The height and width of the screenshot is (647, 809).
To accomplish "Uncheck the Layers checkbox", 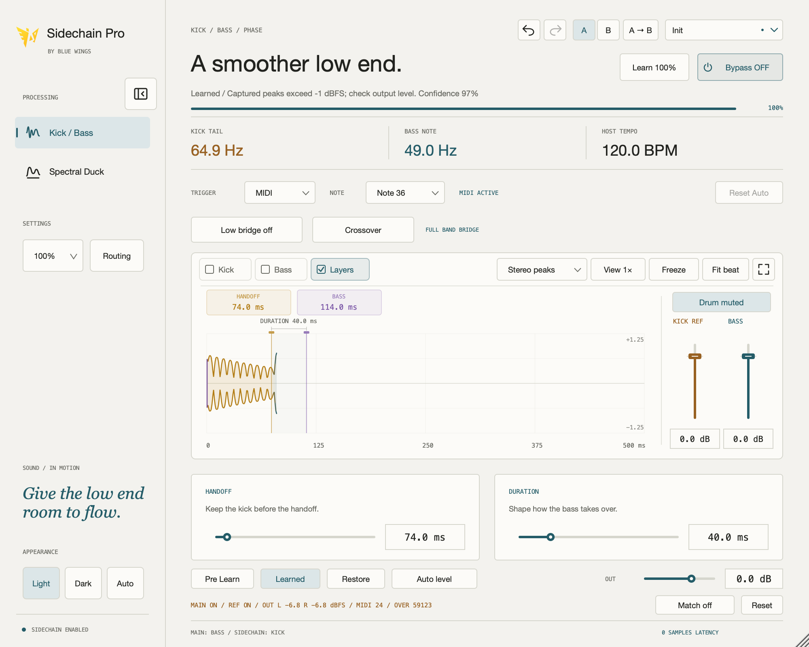I will (x=321, y=269).
